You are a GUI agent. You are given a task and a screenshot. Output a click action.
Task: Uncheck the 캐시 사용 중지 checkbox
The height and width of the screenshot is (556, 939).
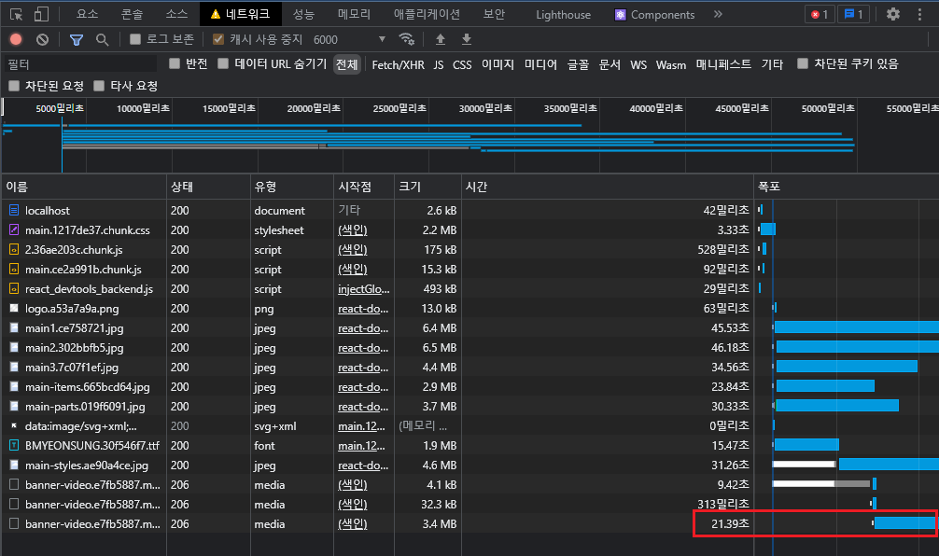pyautogui.click(x=218, y=39)
